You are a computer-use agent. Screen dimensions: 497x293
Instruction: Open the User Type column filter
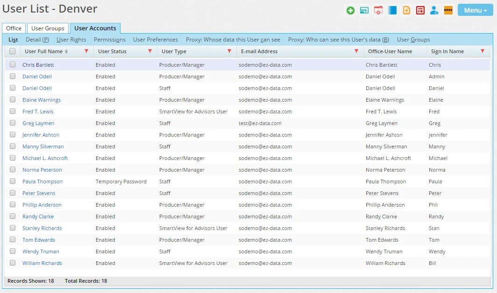click(x=229, y=51)
